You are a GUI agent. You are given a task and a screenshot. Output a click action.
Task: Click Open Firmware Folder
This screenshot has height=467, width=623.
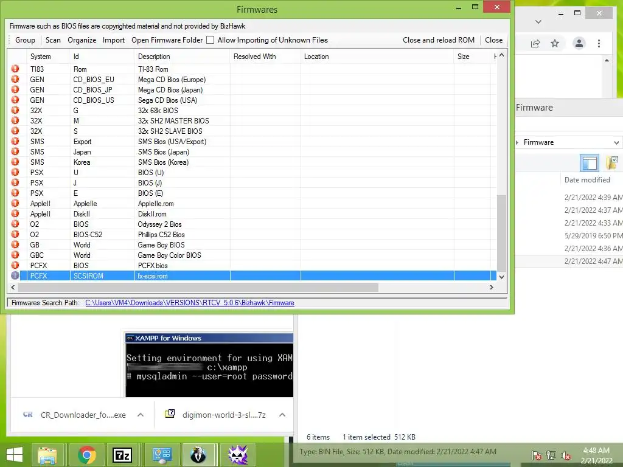click(x=167, y=40)
